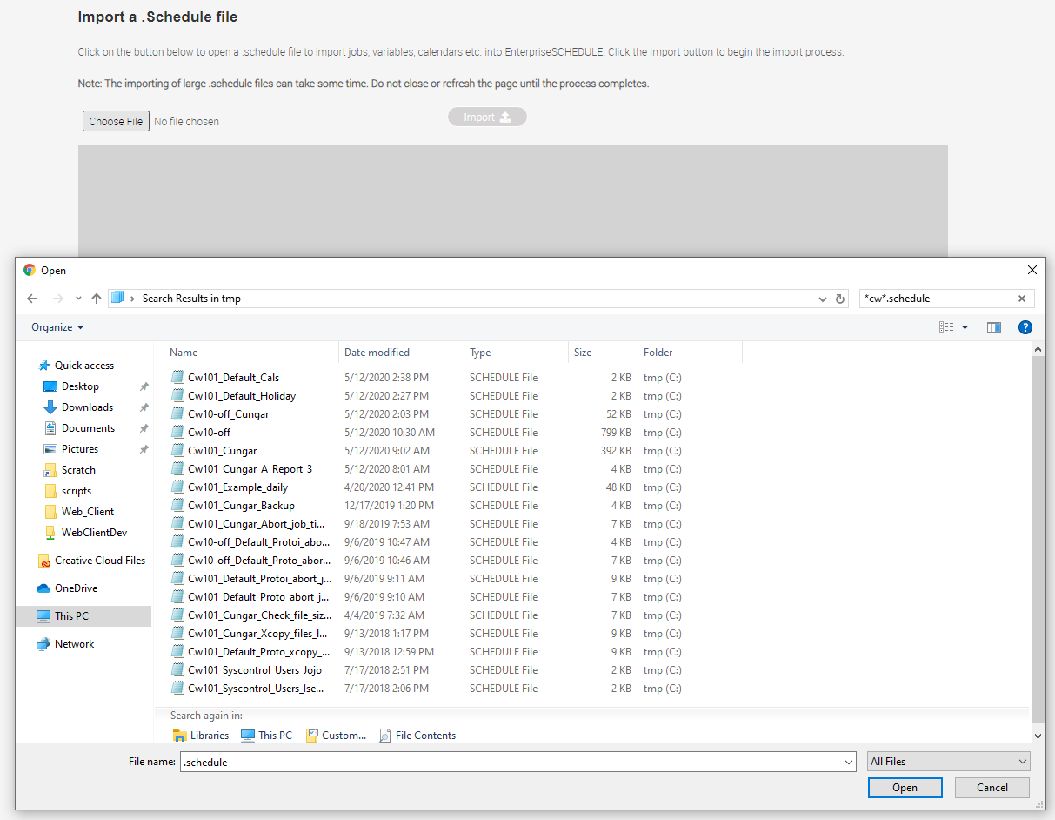
Task: Open the Organize menu
Action: pos(57,327)
